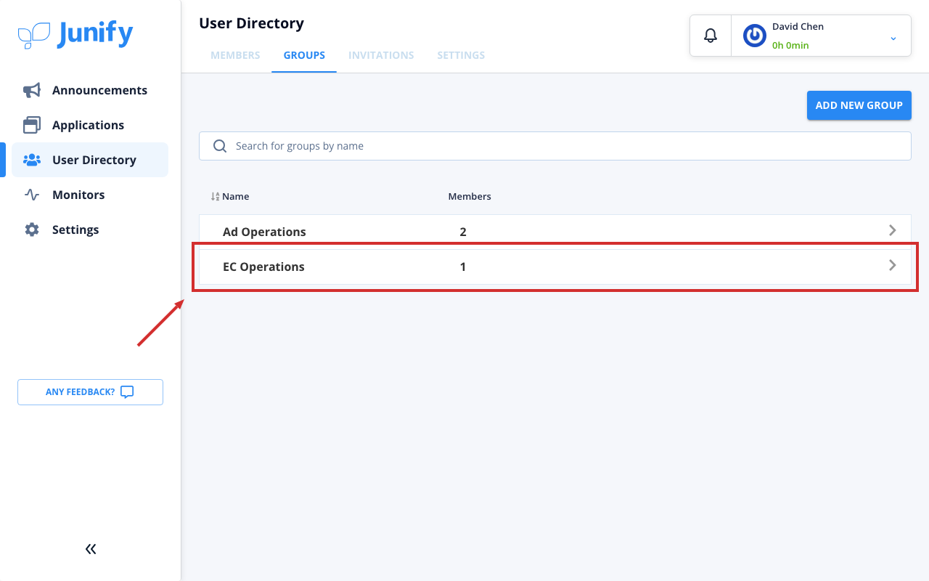Image resolution: width=929 pixels, height=581 pixels.
Task: Open notifications bell
Action: click(711, 35)
